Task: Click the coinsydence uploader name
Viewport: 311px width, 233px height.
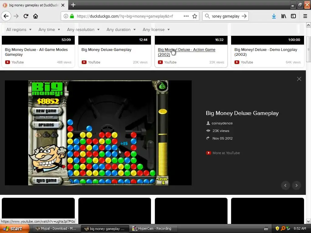Action: point(222,123)
